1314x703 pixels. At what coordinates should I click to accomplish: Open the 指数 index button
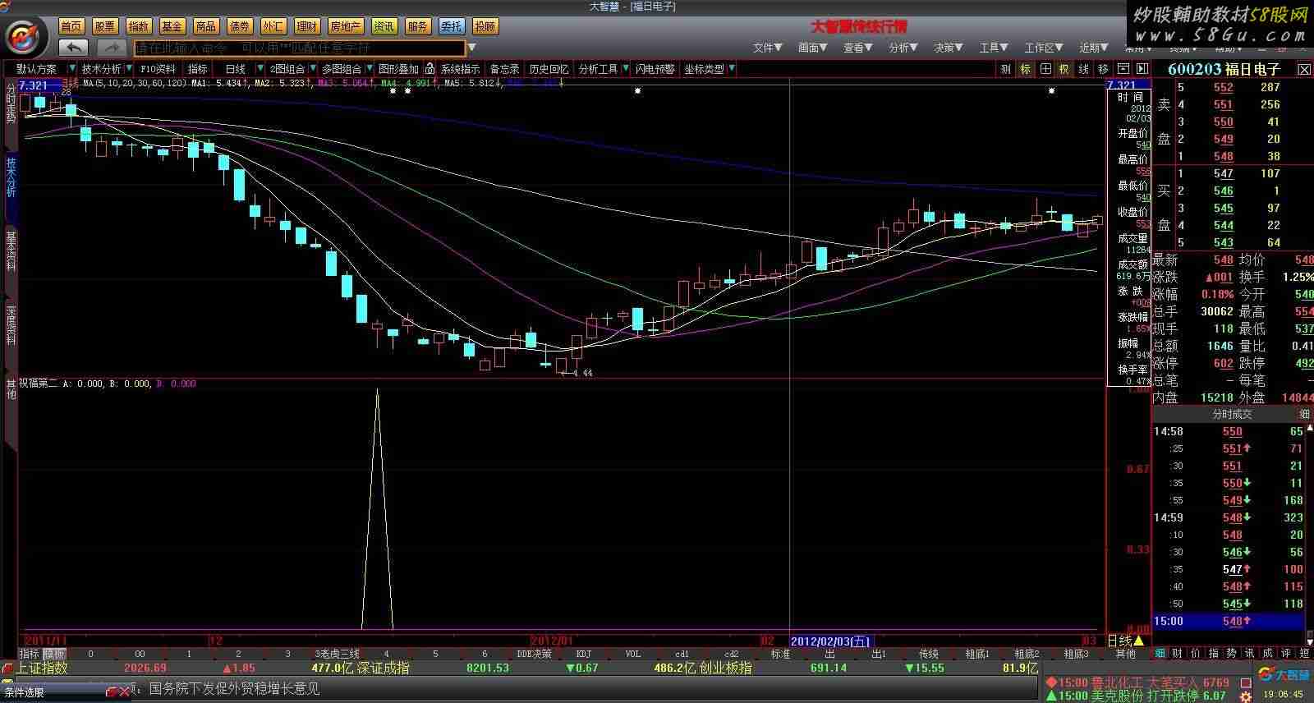click(x=139, y=26)
